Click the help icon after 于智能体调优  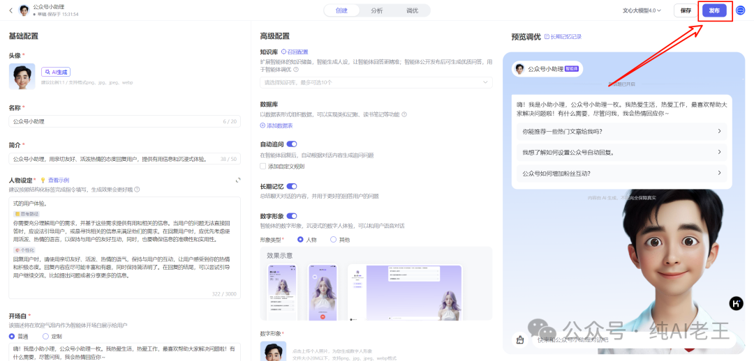[x=296, y=69]
